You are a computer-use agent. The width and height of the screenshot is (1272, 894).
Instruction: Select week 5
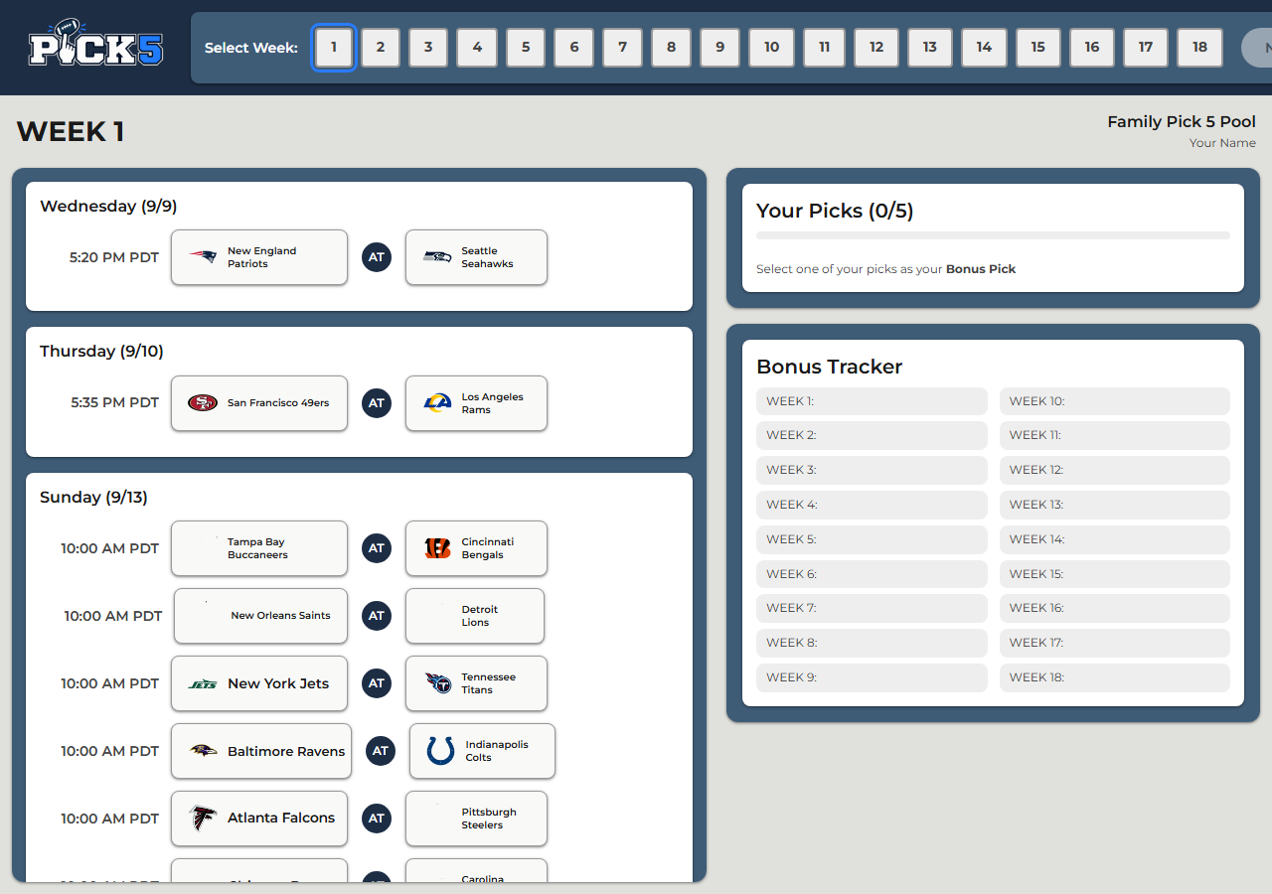click(x=526, y=48)
